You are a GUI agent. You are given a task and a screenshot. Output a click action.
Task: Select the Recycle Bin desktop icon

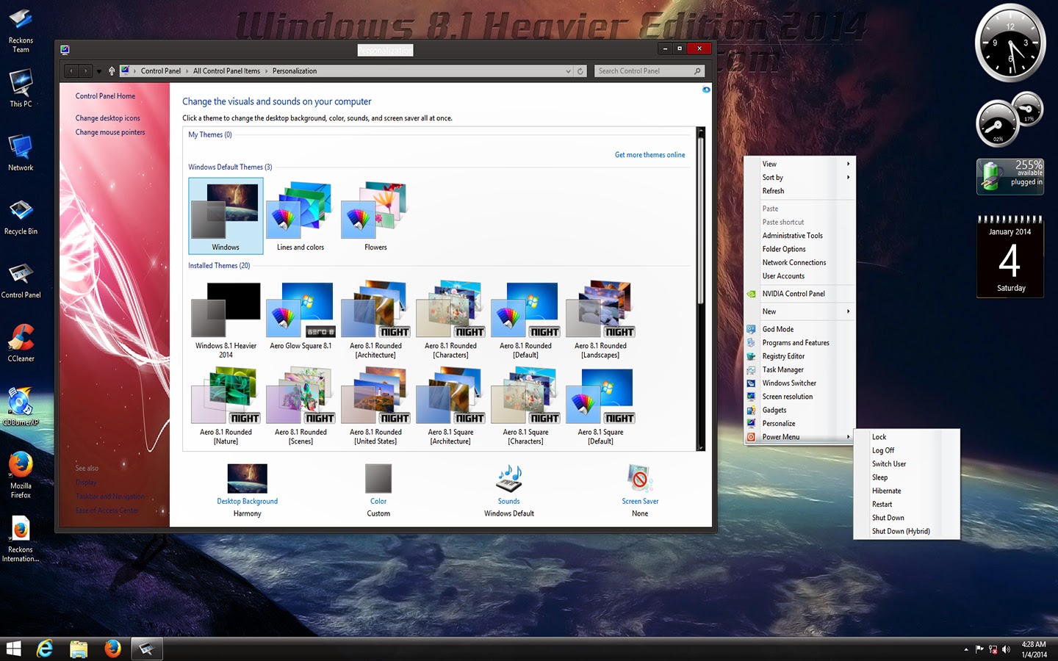point(21,216)
